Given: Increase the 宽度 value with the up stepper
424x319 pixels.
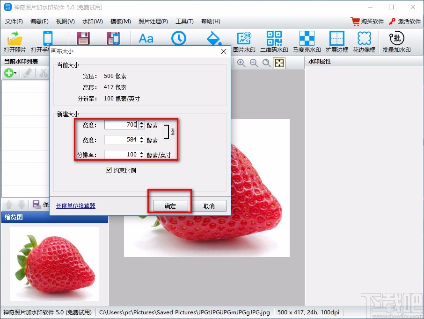Looking at the screenshot, I should [141, 123].
